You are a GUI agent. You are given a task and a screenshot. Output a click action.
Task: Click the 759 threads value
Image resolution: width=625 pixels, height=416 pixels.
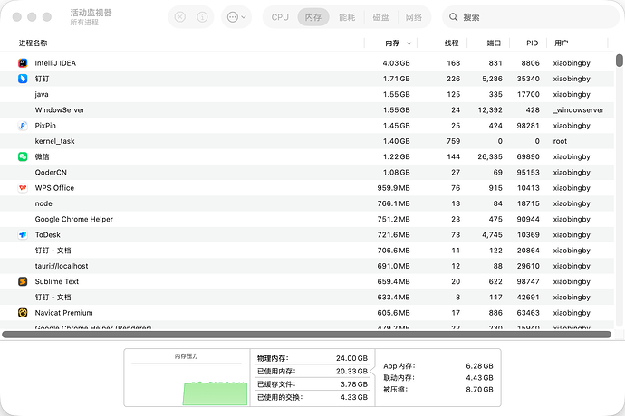pos(453,141)
